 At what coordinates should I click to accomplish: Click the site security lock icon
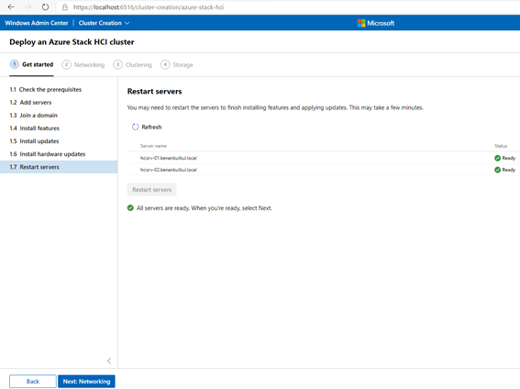pos(65,7)
